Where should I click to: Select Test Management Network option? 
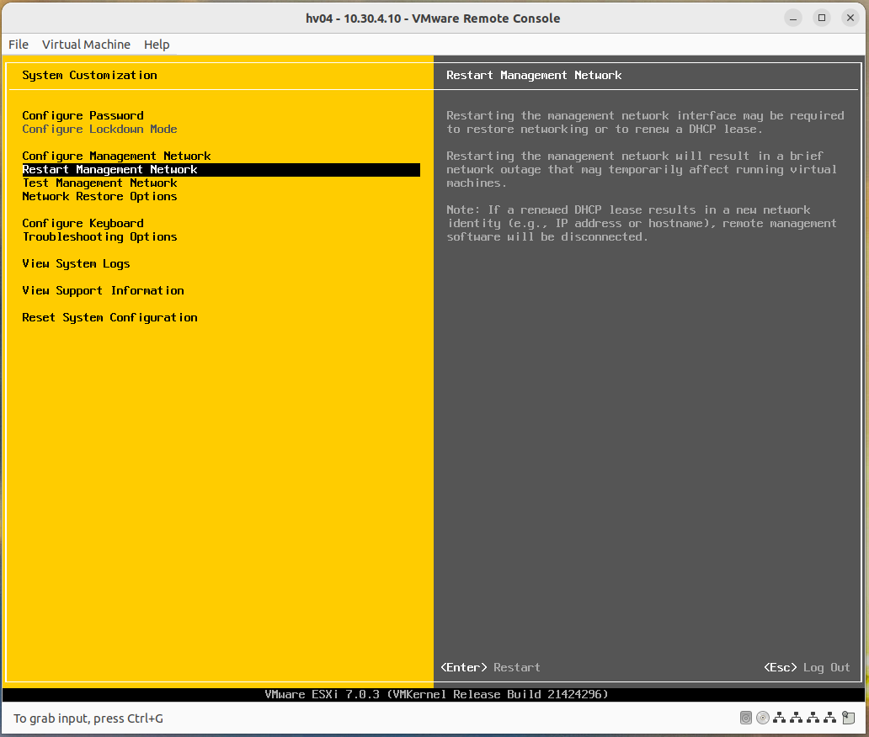pyautogui.click(x=99, y=183)
